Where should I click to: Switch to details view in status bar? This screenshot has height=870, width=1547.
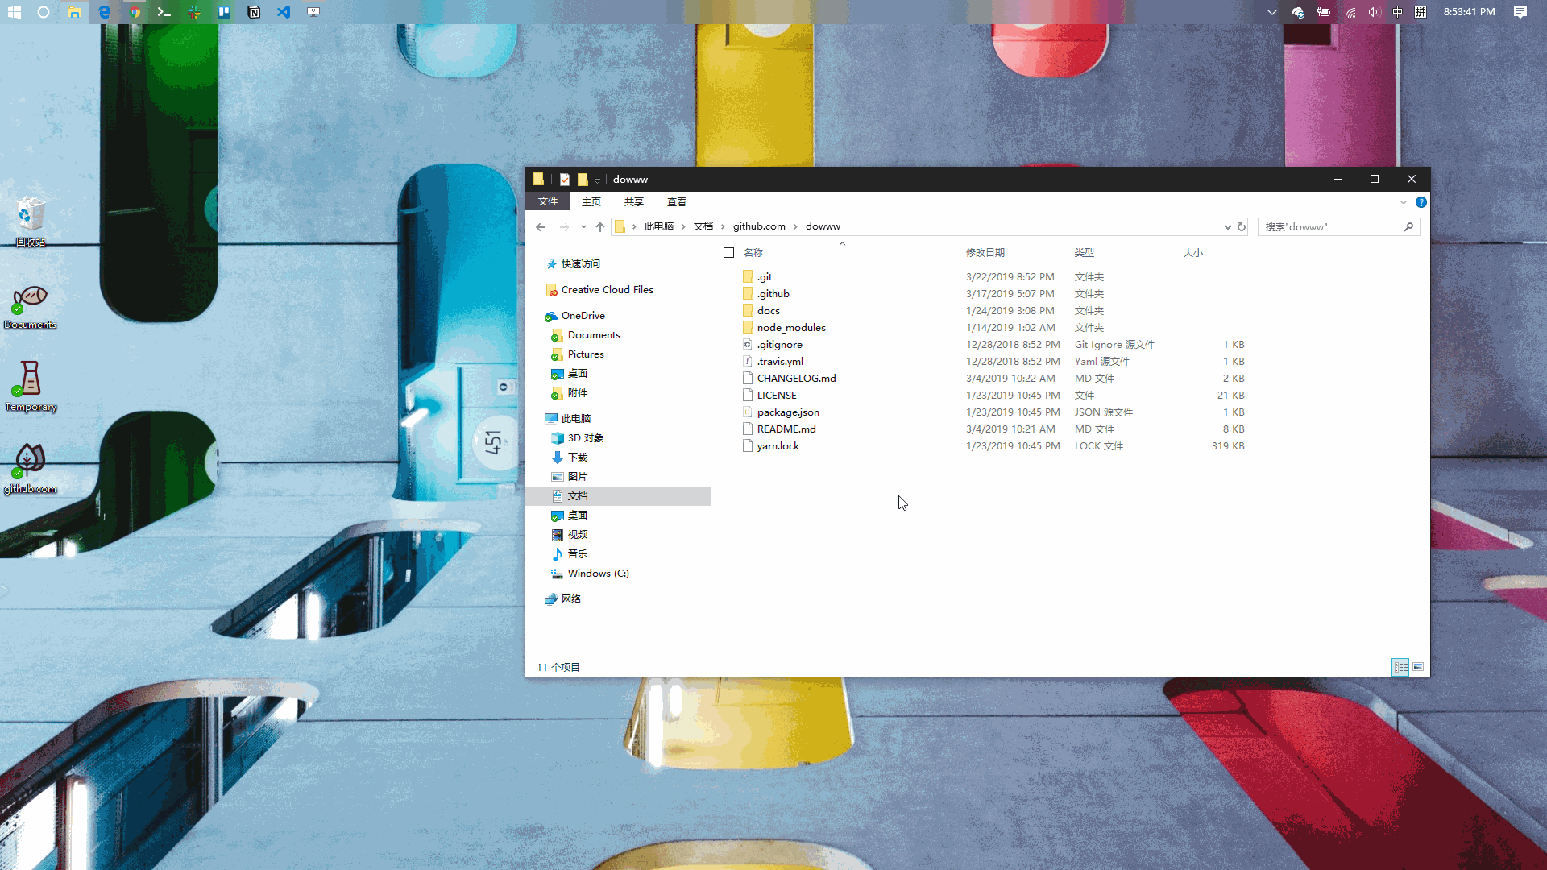tap(1401, 667)
